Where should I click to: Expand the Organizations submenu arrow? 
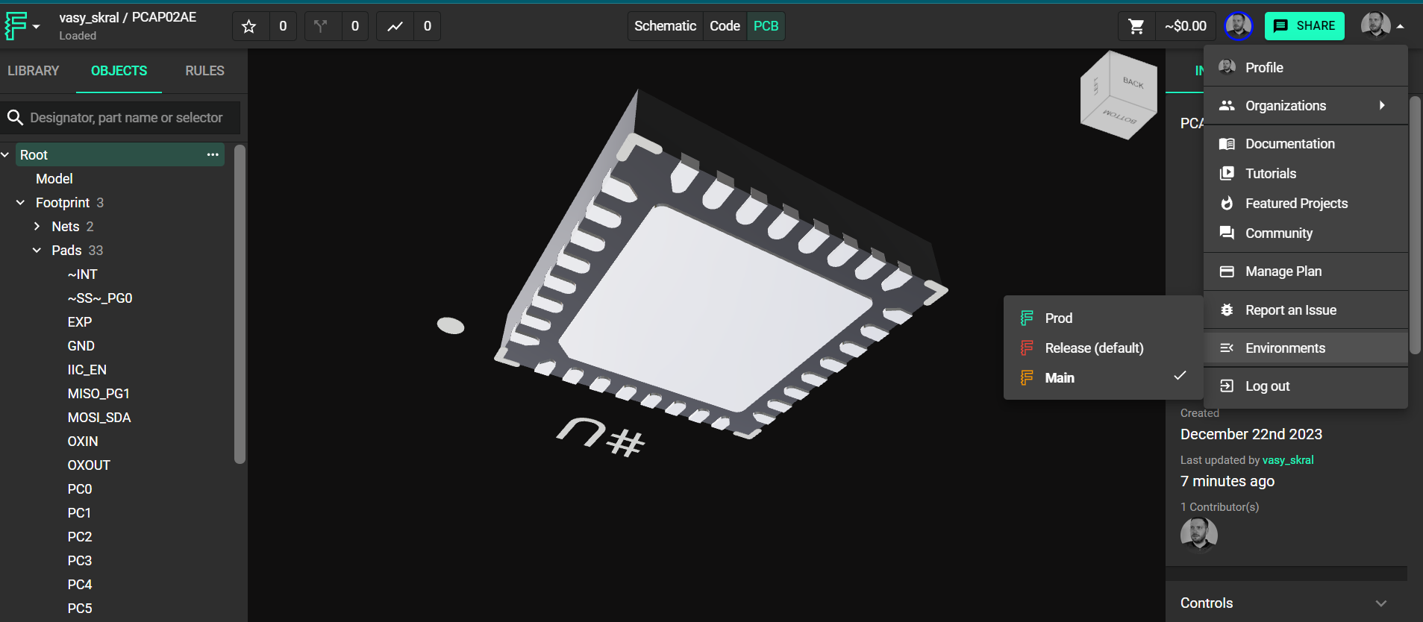pos(1382,105)
